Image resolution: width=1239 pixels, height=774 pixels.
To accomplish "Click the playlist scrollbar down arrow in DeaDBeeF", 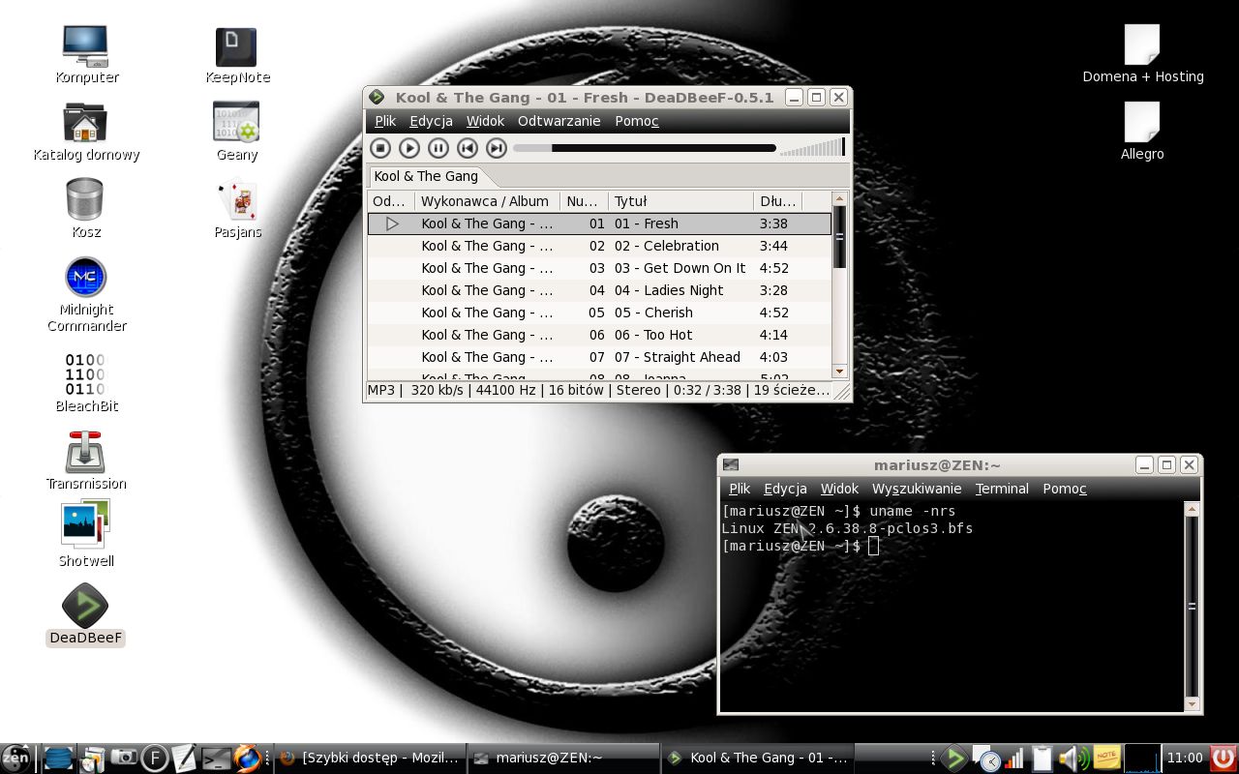I will [839, 372].
